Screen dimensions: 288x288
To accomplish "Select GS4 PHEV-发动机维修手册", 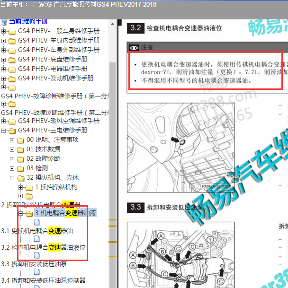I will [55, 78].
